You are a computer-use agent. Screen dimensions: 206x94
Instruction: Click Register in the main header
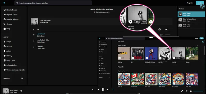(190, 3)
